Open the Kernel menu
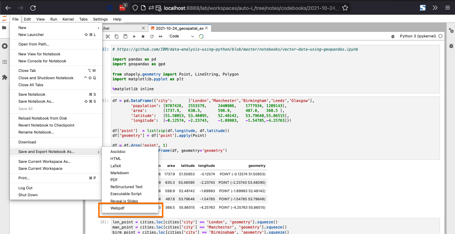 pos(68,19)
